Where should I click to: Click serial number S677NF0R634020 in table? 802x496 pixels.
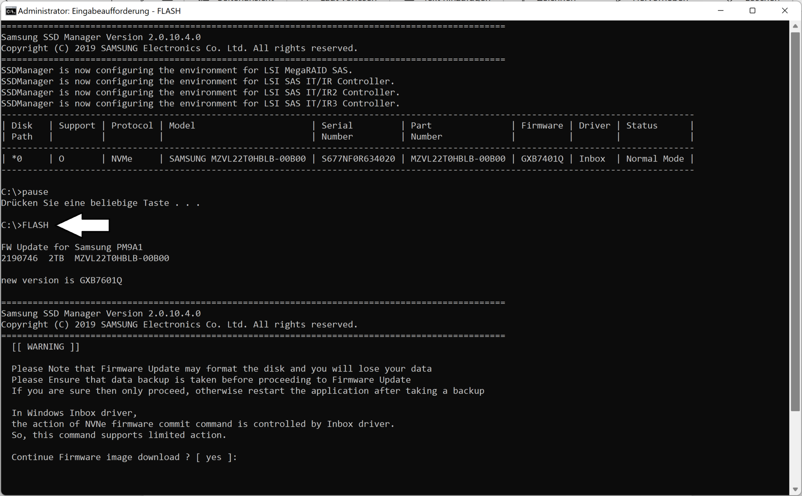click(358, 159)
